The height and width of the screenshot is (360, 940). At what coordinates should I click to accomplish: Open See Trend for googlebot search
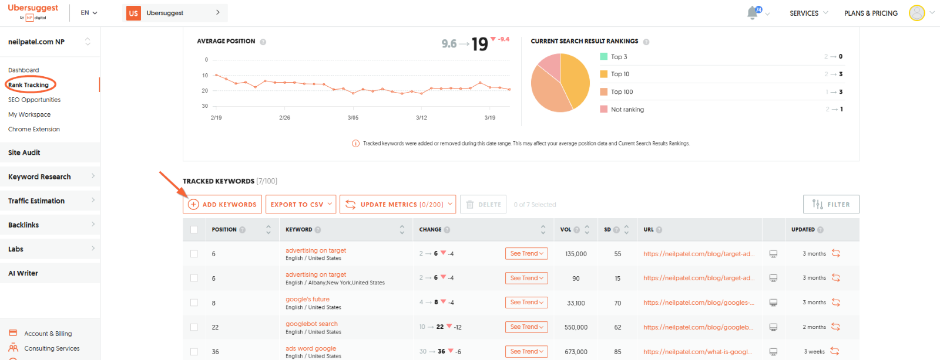click(x=526, y=327)
